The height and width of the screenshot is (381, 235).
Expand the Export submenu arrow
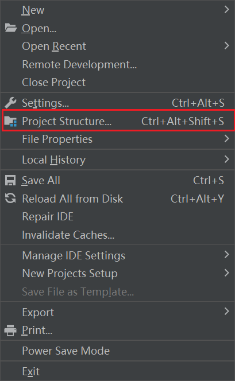click(x=227, y=312)
